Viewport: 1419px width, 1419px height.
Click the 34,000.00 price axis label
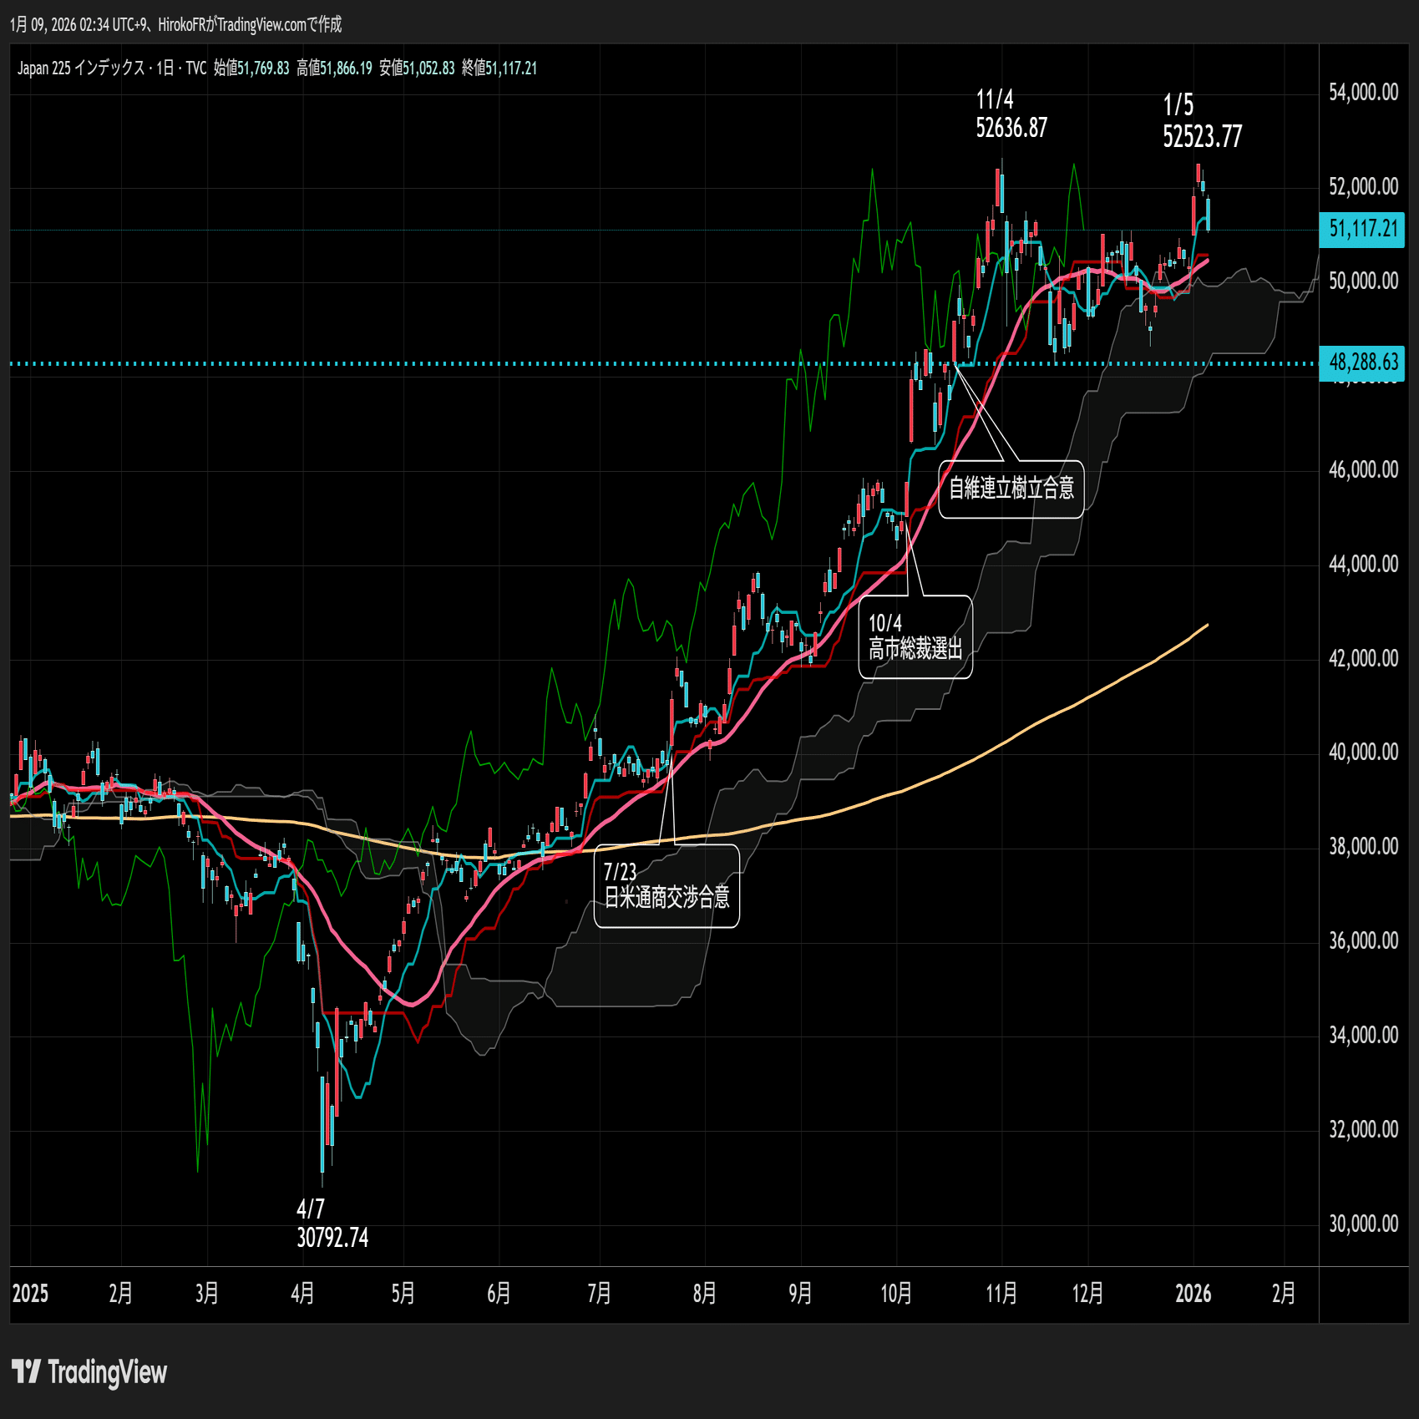pyautogui.click(x=1363, y=1036)
